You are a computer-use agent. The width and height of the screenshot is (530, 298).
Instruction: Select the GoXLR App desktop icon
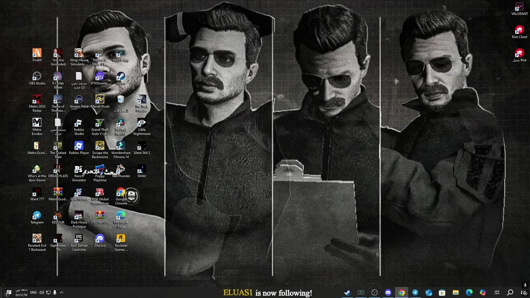coord(120,55)
